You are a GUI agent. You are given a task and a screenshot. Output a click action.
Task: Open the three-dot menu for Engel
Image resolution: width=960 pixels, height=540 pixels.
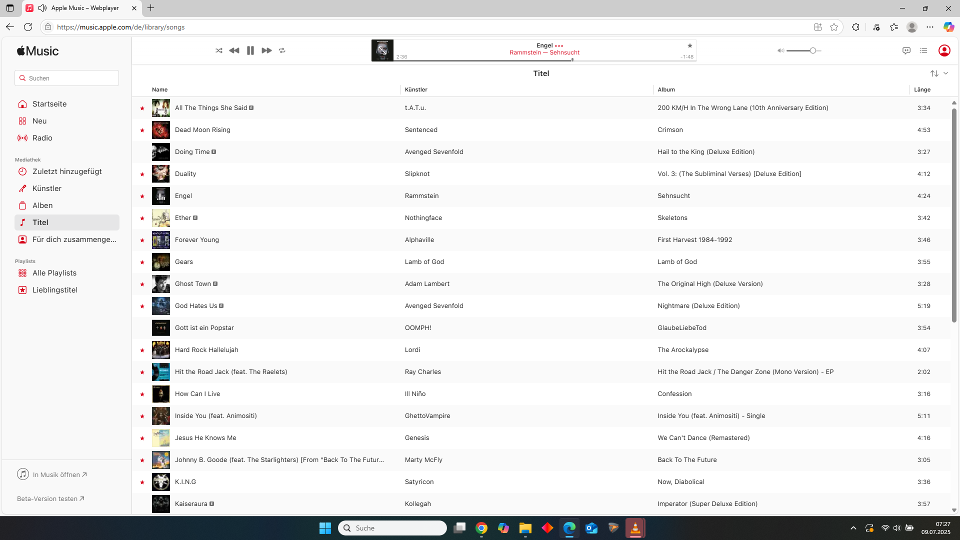point(559,45)
